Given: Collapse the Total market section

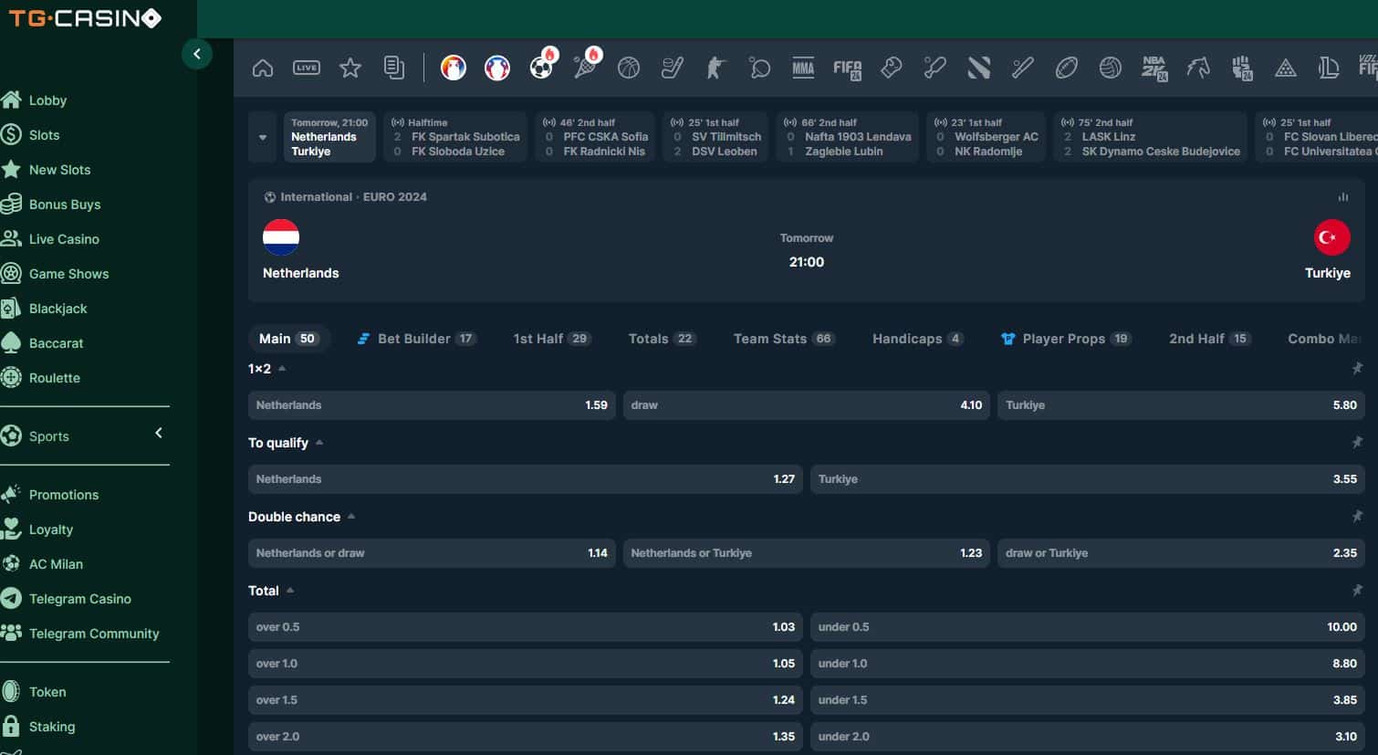Looking at the screenshot, I should (290, 591).
